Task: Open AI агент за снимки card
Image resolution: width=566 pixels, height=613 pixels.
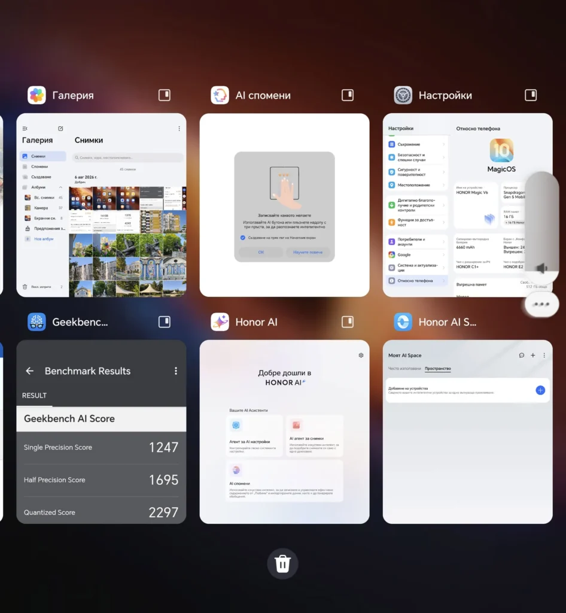Action: point(315,436)
